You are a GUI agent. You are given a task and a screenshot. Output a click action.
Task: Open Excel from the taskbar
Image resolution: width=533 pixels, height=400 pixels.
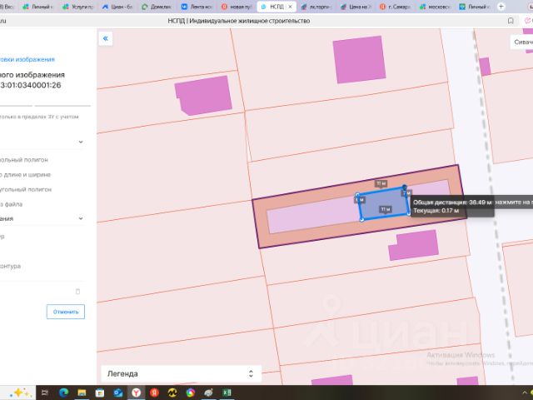227,392
